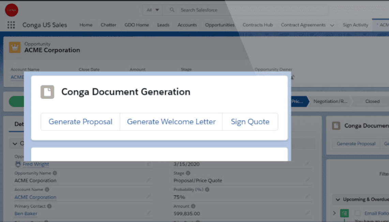Tick the Email Follow task checkbox
The height and width of the screenshot is (222, 389).
tap(358, 213)
